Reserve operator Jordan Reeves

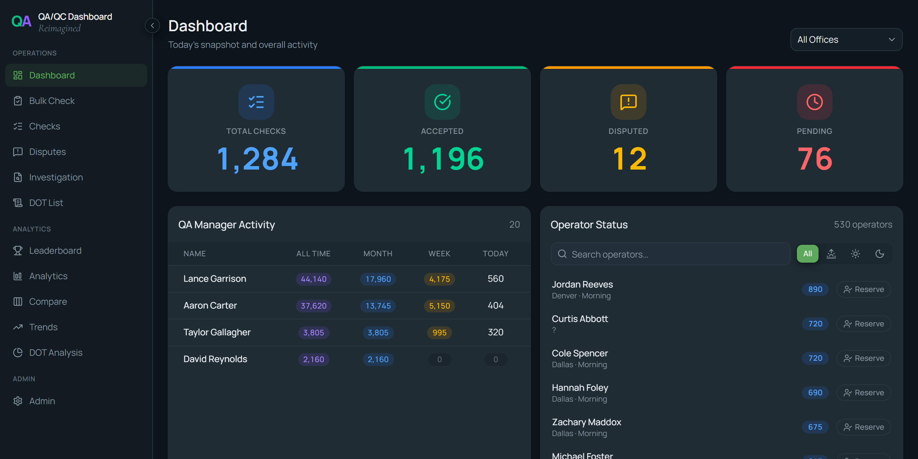click(863, 289)
